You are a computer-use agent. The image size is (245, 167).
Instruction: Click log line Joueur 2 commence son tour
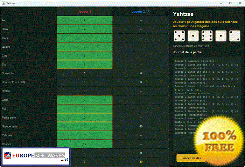coord(194,93)
